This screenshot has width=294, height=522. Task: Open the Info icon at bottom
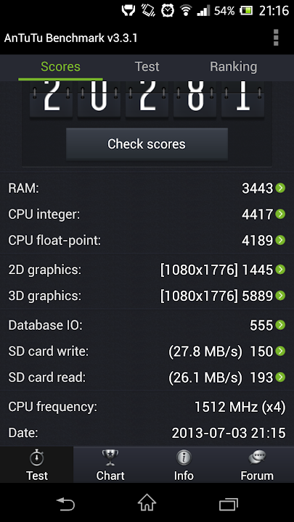(184, 458)
